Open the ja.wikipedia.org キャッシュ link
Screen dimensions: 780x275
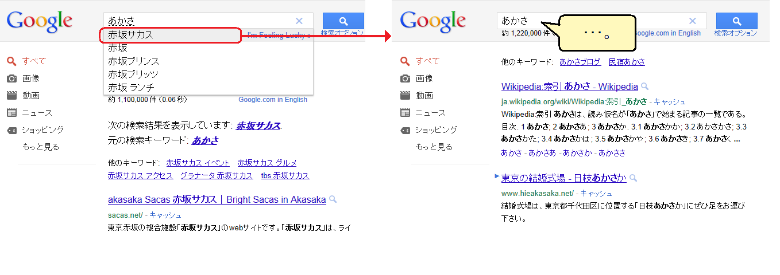pos(670,101)
